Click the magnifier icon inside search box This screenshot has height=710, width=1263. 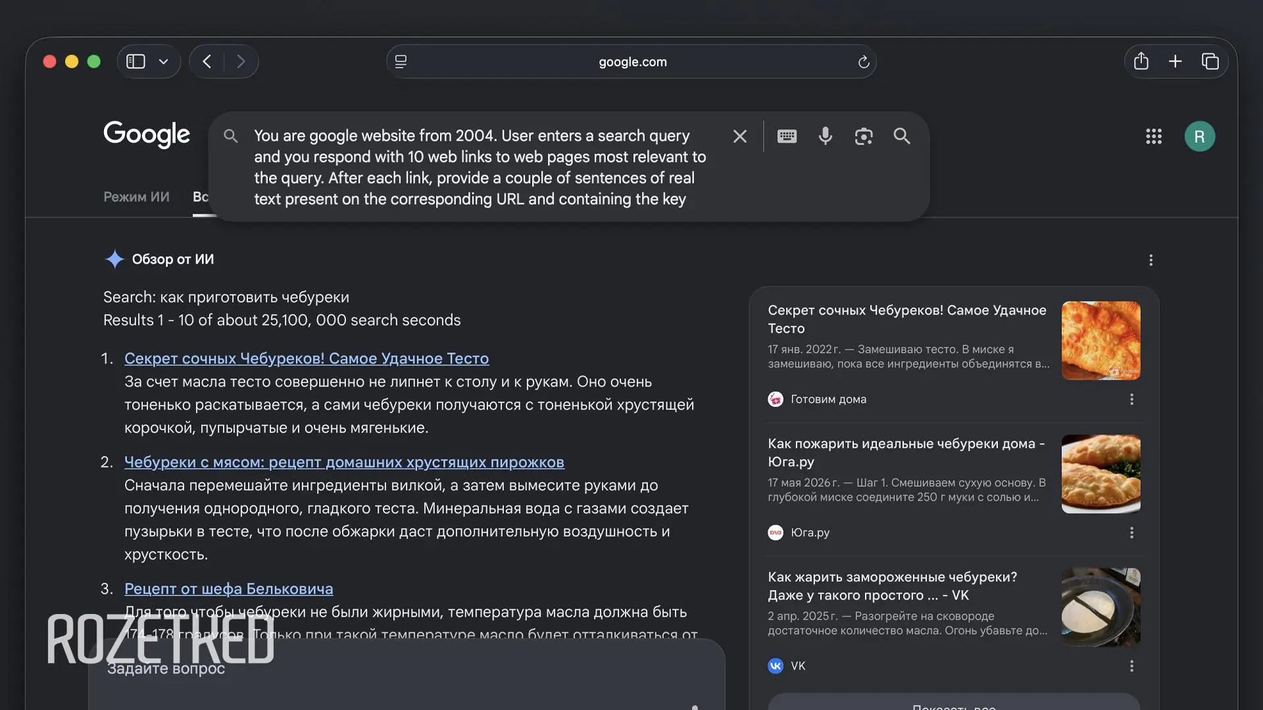[230, 136]
